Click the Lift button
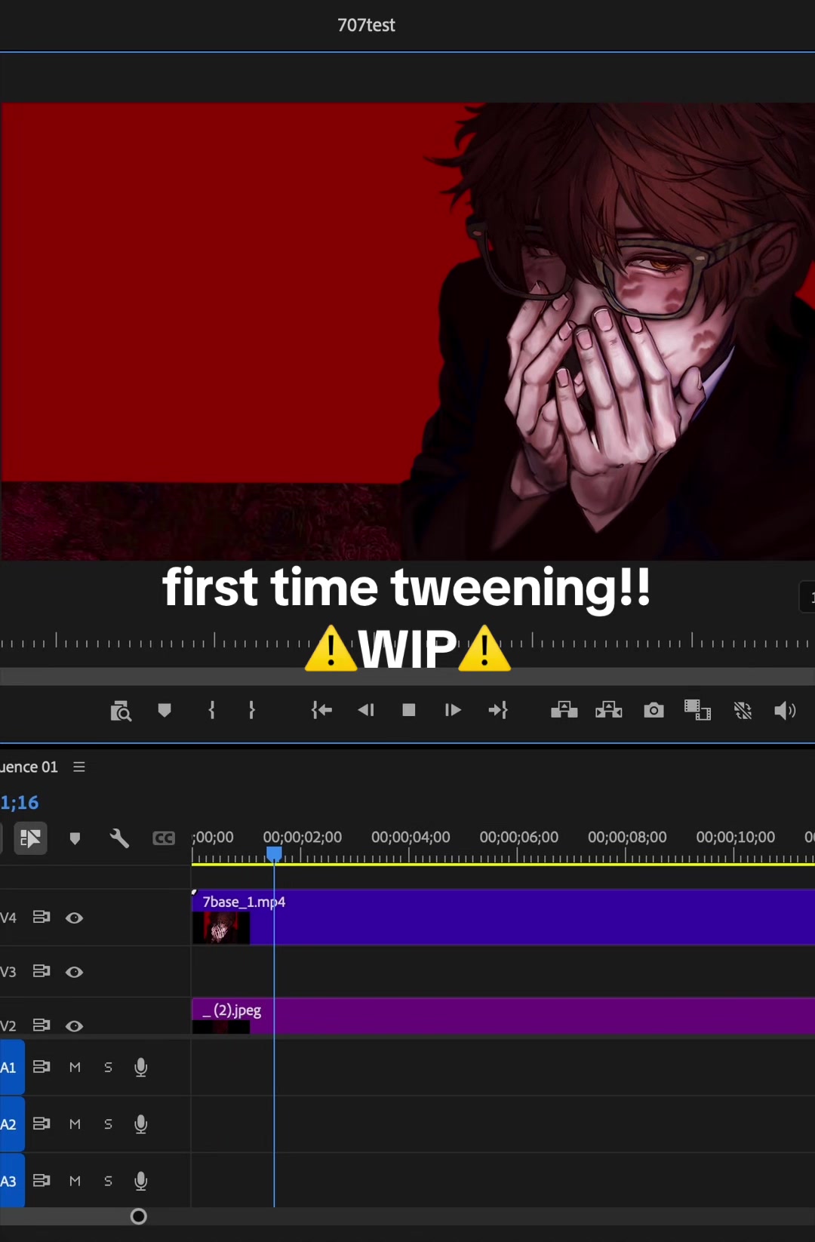 pos(564,710)
